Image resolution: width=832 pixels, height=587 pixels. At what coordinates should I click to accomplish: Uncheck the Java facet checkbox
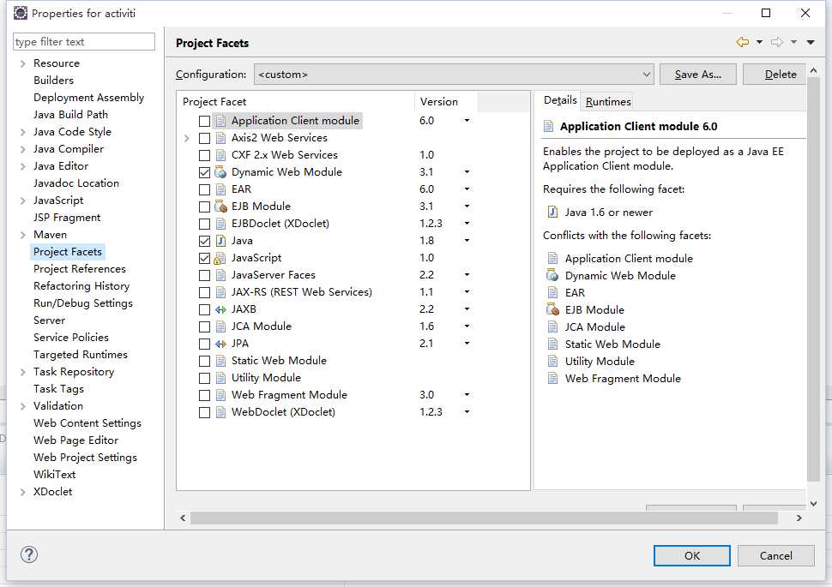point(204,241)
